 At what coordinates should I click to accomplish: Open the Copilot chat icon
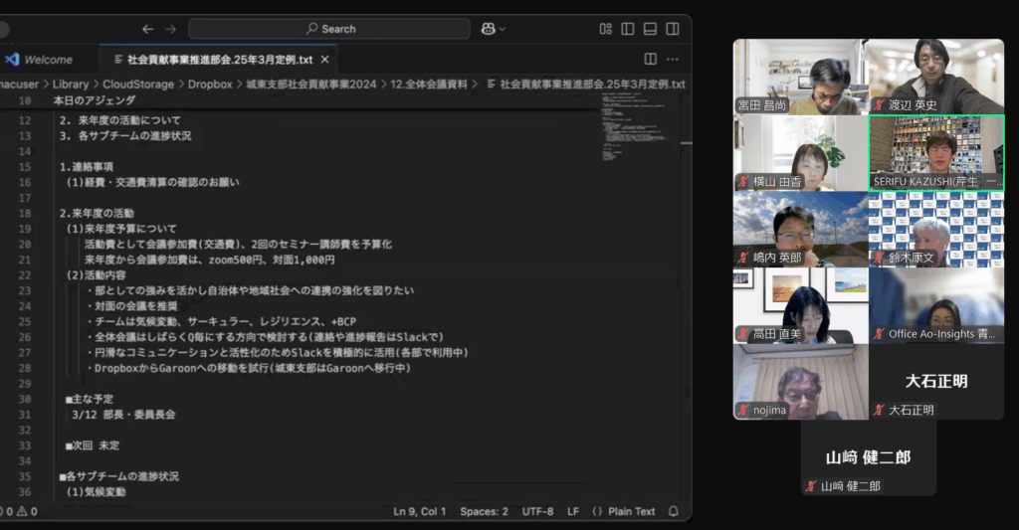click(488, 29)
